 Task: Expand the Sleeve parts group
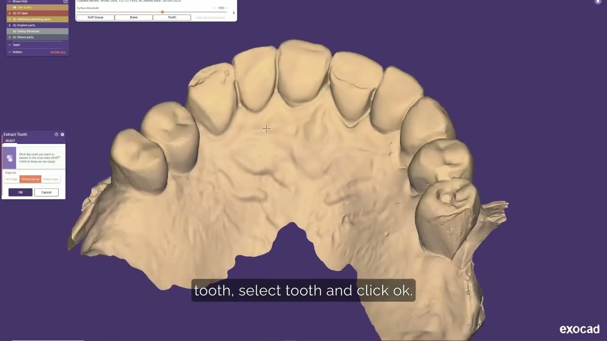pos(9,37)
